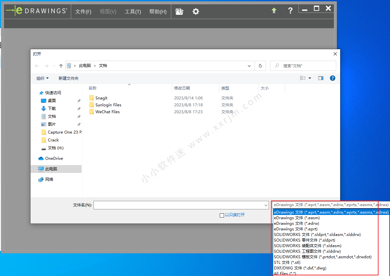The height and width of the screenshot is (276, 390).
Task: Click the green upload arrow icon
Action: pyautogui.click(x=274, y=11)
